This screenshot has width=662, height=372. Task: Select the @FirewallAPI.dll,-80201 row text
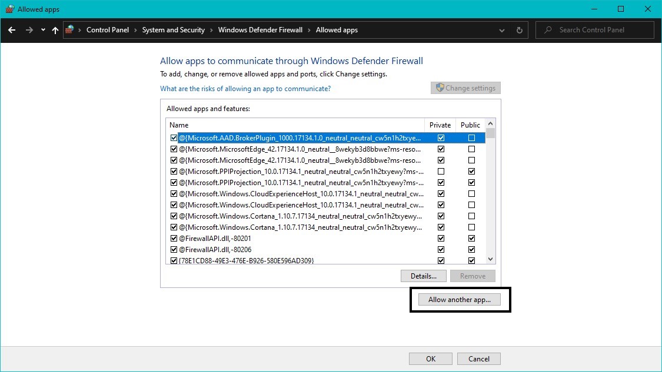[x=215, y=238]
